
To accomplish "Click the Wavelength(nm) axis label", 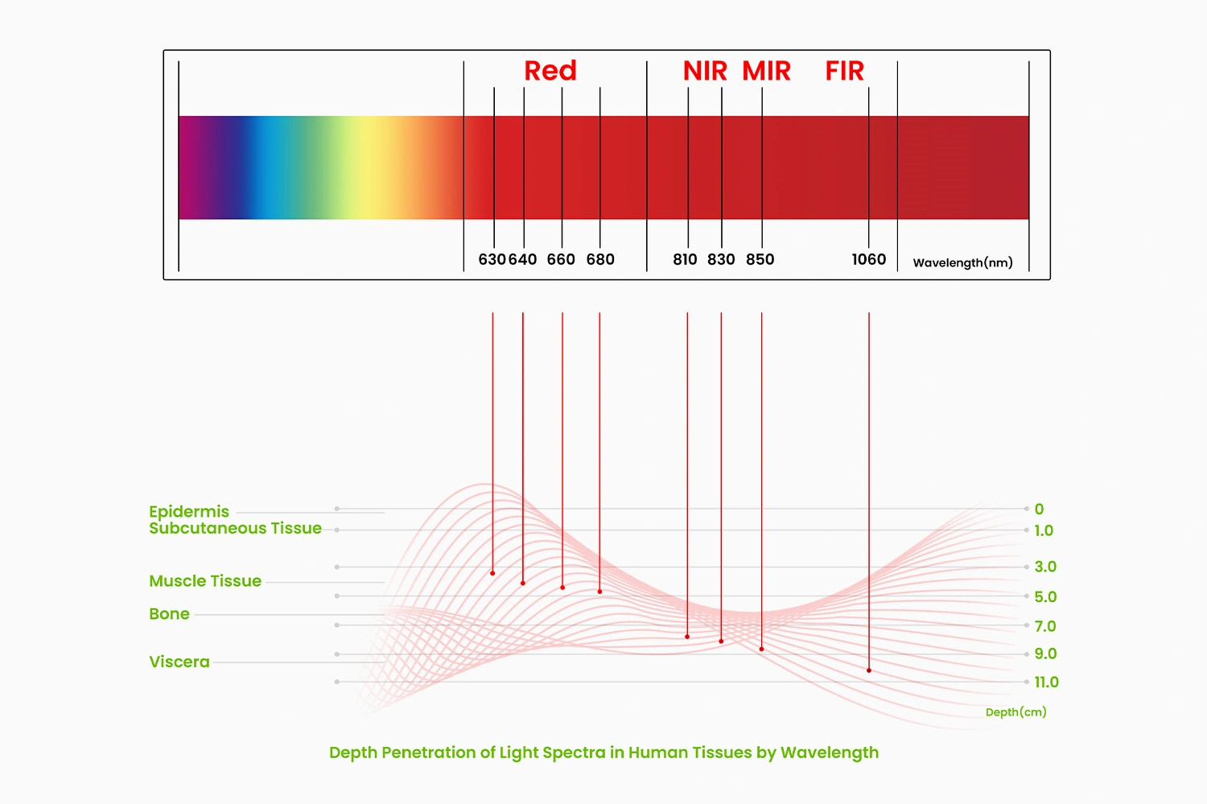I will (962, 262).
